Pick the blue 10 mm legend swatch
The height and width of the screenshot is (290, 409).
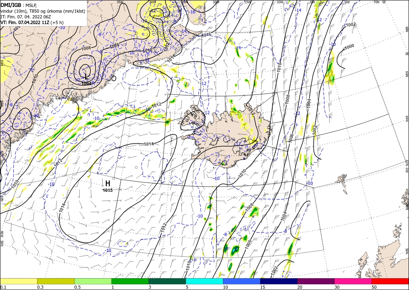click(242, 281)
